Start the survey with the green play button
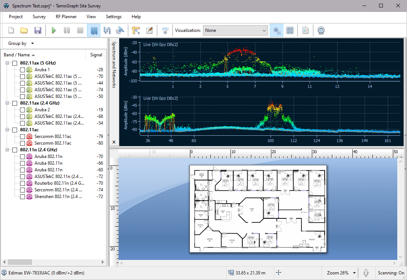This screenshot has width=407, height=280. coord(54,30)
